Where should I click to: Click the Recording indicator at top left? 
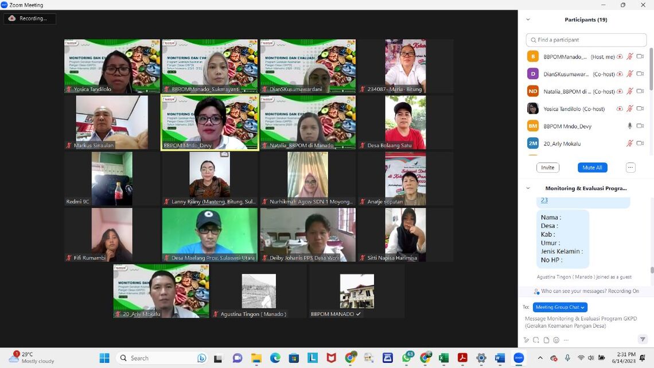[30, 18]
